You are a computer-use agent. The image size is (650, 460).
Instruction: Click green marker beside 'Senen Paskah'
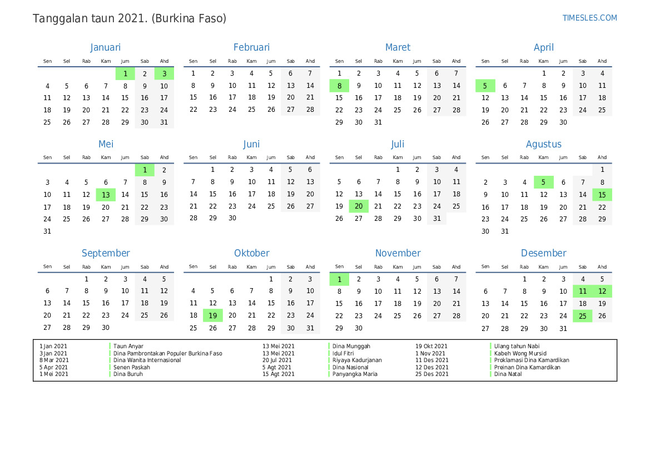tap(110, 367)
